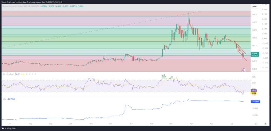Click the 0.0000 secondary axis label
Image resolution: width=271 pixels, height=131 pixels.
264,38
